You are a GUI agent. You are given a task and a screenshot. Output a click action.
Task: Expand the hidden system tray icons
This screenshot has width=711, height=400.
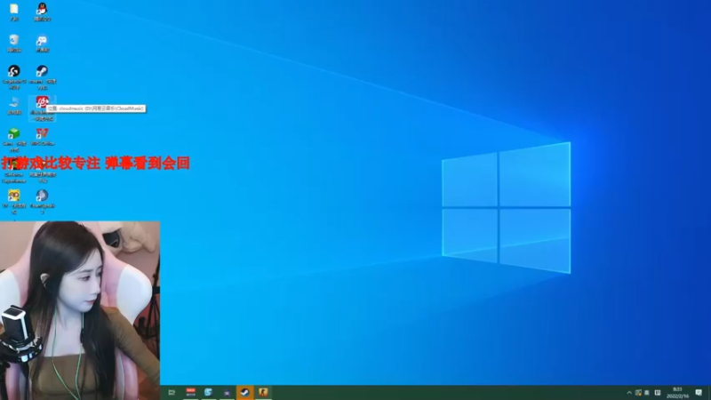(629, 393)
